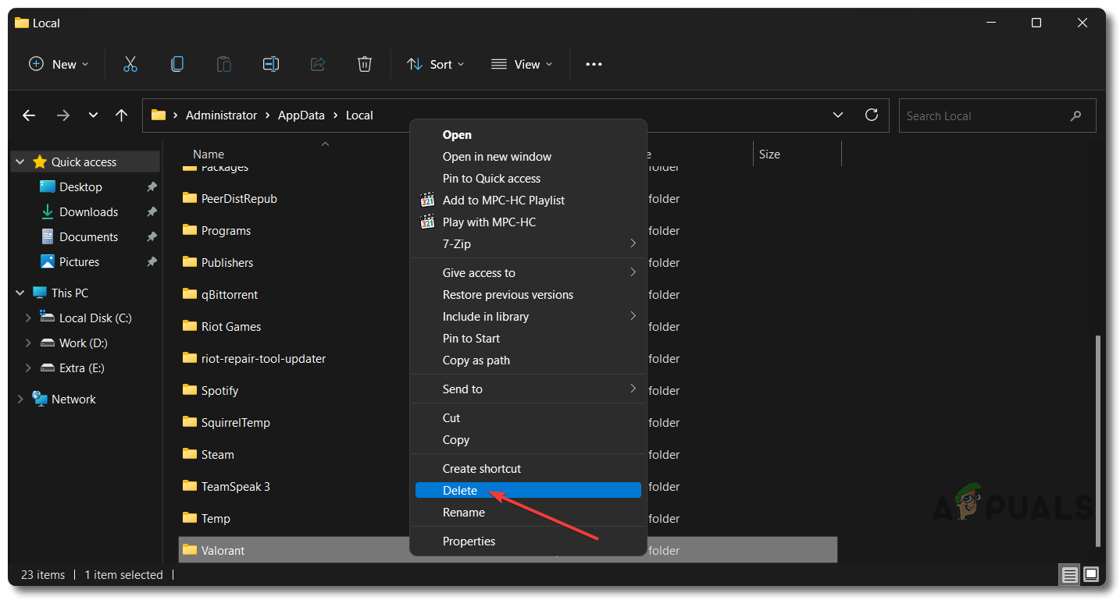Image resolution: width=1120 pixels, height=600 pixels.
Task: Click the vertical scrollbar of file list
Action: click(1097, 440)
